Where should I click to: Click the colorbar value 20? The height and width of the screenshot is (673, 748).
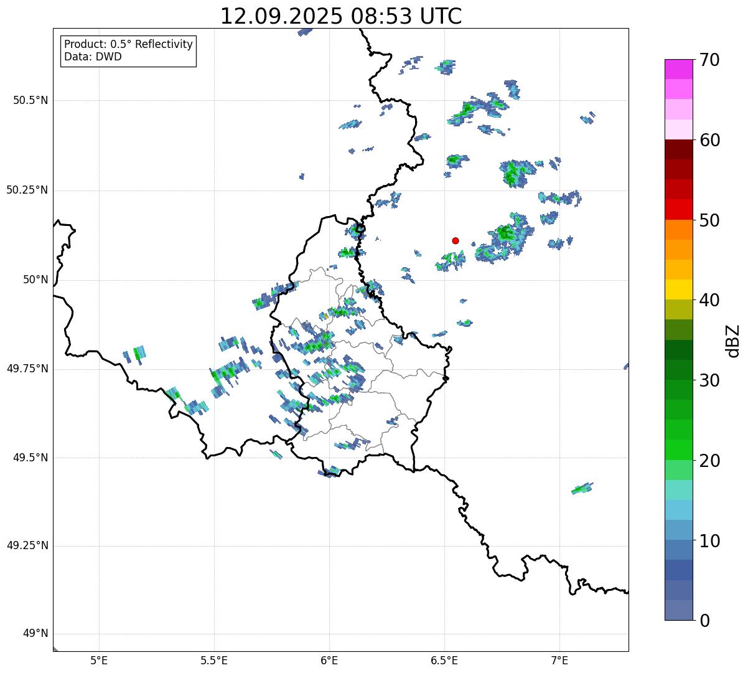[x=709, y=461]
